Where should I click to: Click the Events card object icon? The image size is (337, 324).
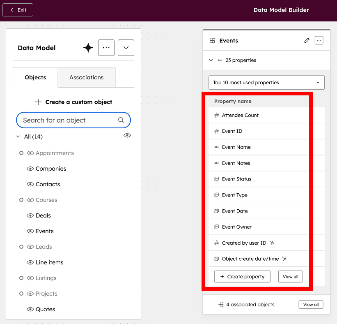coord(212,40)
